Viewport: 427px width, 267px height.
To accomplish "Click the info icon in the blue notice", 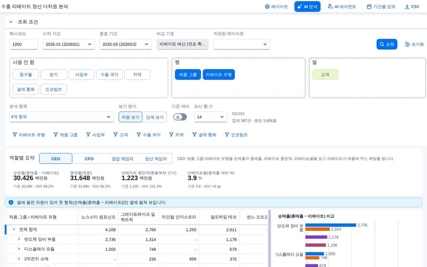I will tap(11, 202).
